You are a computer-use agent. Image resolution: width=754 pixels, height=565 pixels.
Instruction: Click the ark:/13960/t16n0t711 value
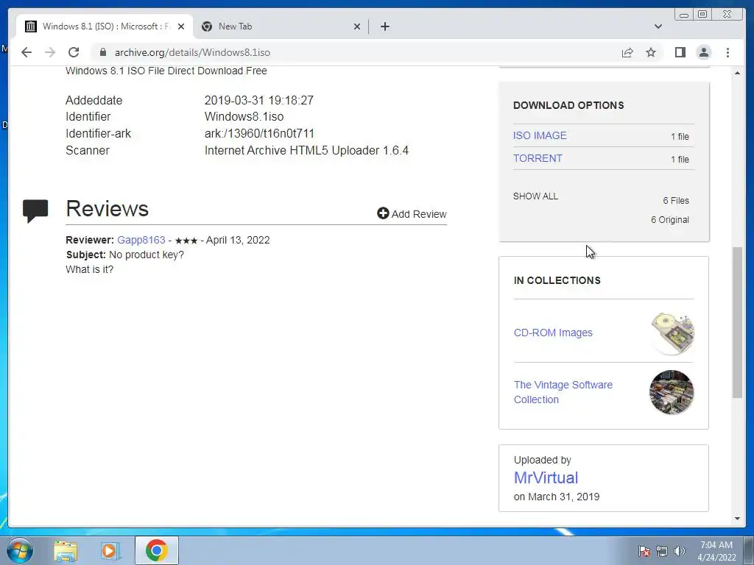coord(259,134)
